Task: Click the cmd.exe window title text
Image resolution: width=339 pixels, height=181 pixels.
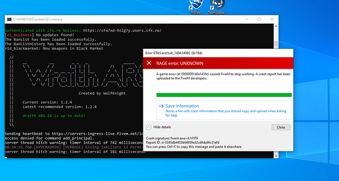Action: (38, 19)
